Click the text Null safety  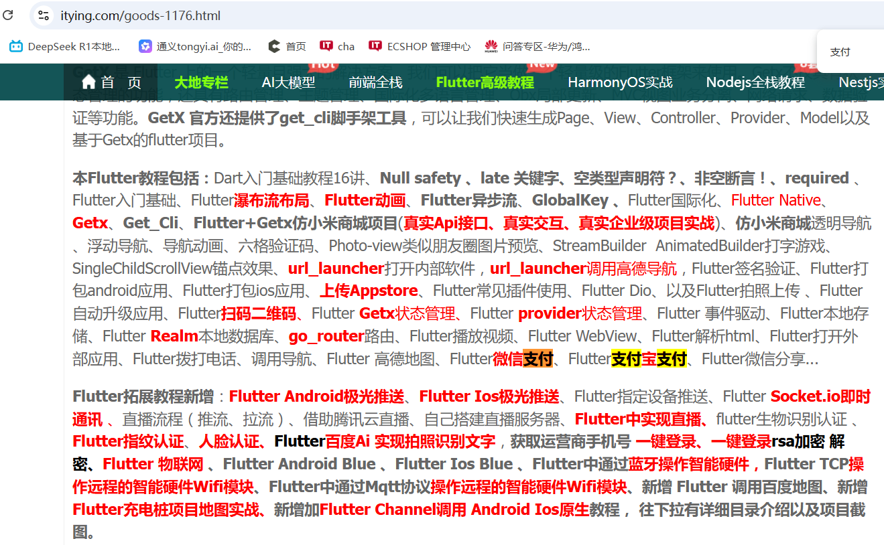420,178
